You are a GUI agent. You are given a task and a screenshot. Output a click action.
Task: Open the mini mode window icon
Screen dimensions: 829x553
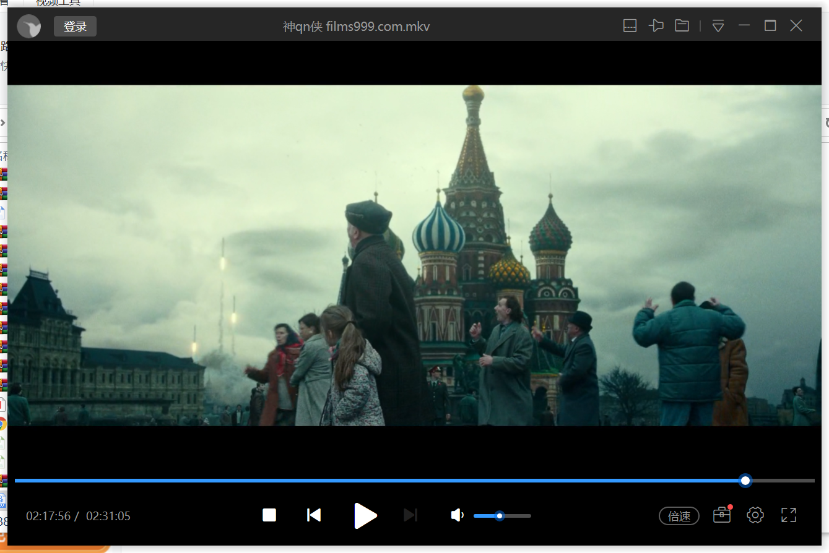630,25
